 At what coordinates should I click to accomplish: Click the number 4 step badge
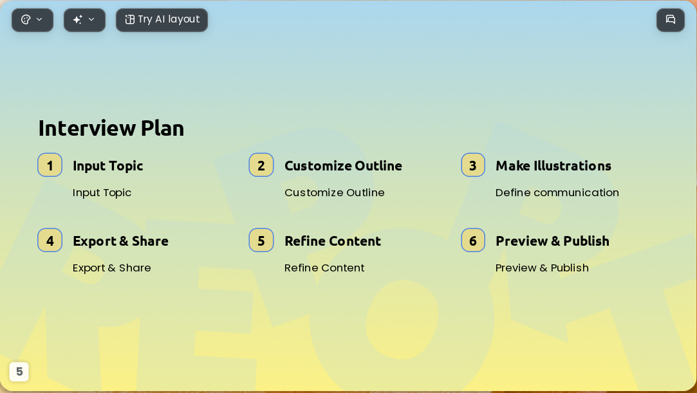coord(50,241)
